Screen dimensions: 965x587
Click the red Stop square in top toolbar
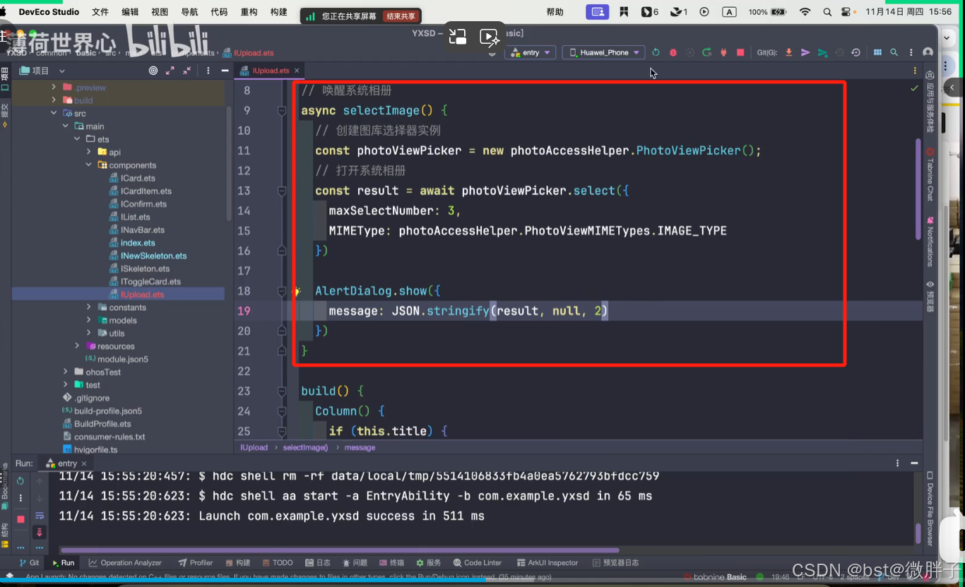coord(740,52)
